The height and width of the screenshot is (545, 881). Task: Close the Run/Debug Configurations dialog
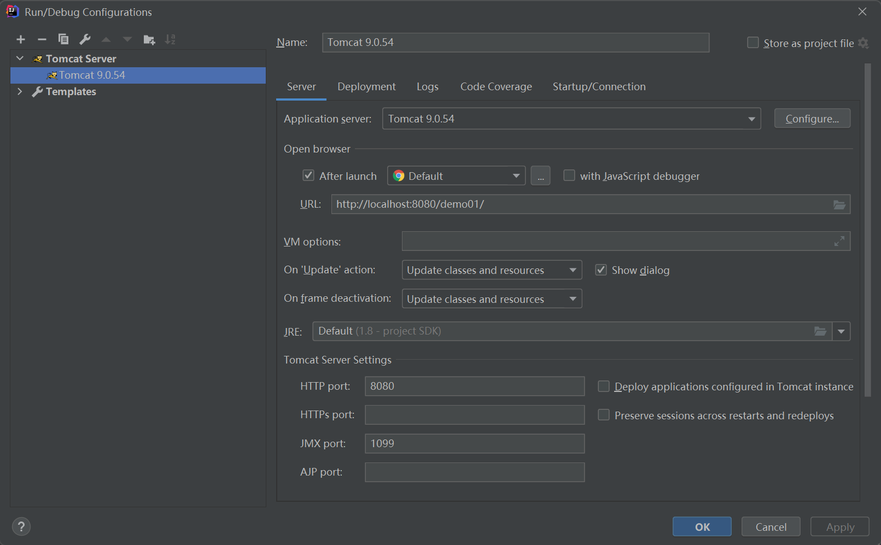pos(862,11)
